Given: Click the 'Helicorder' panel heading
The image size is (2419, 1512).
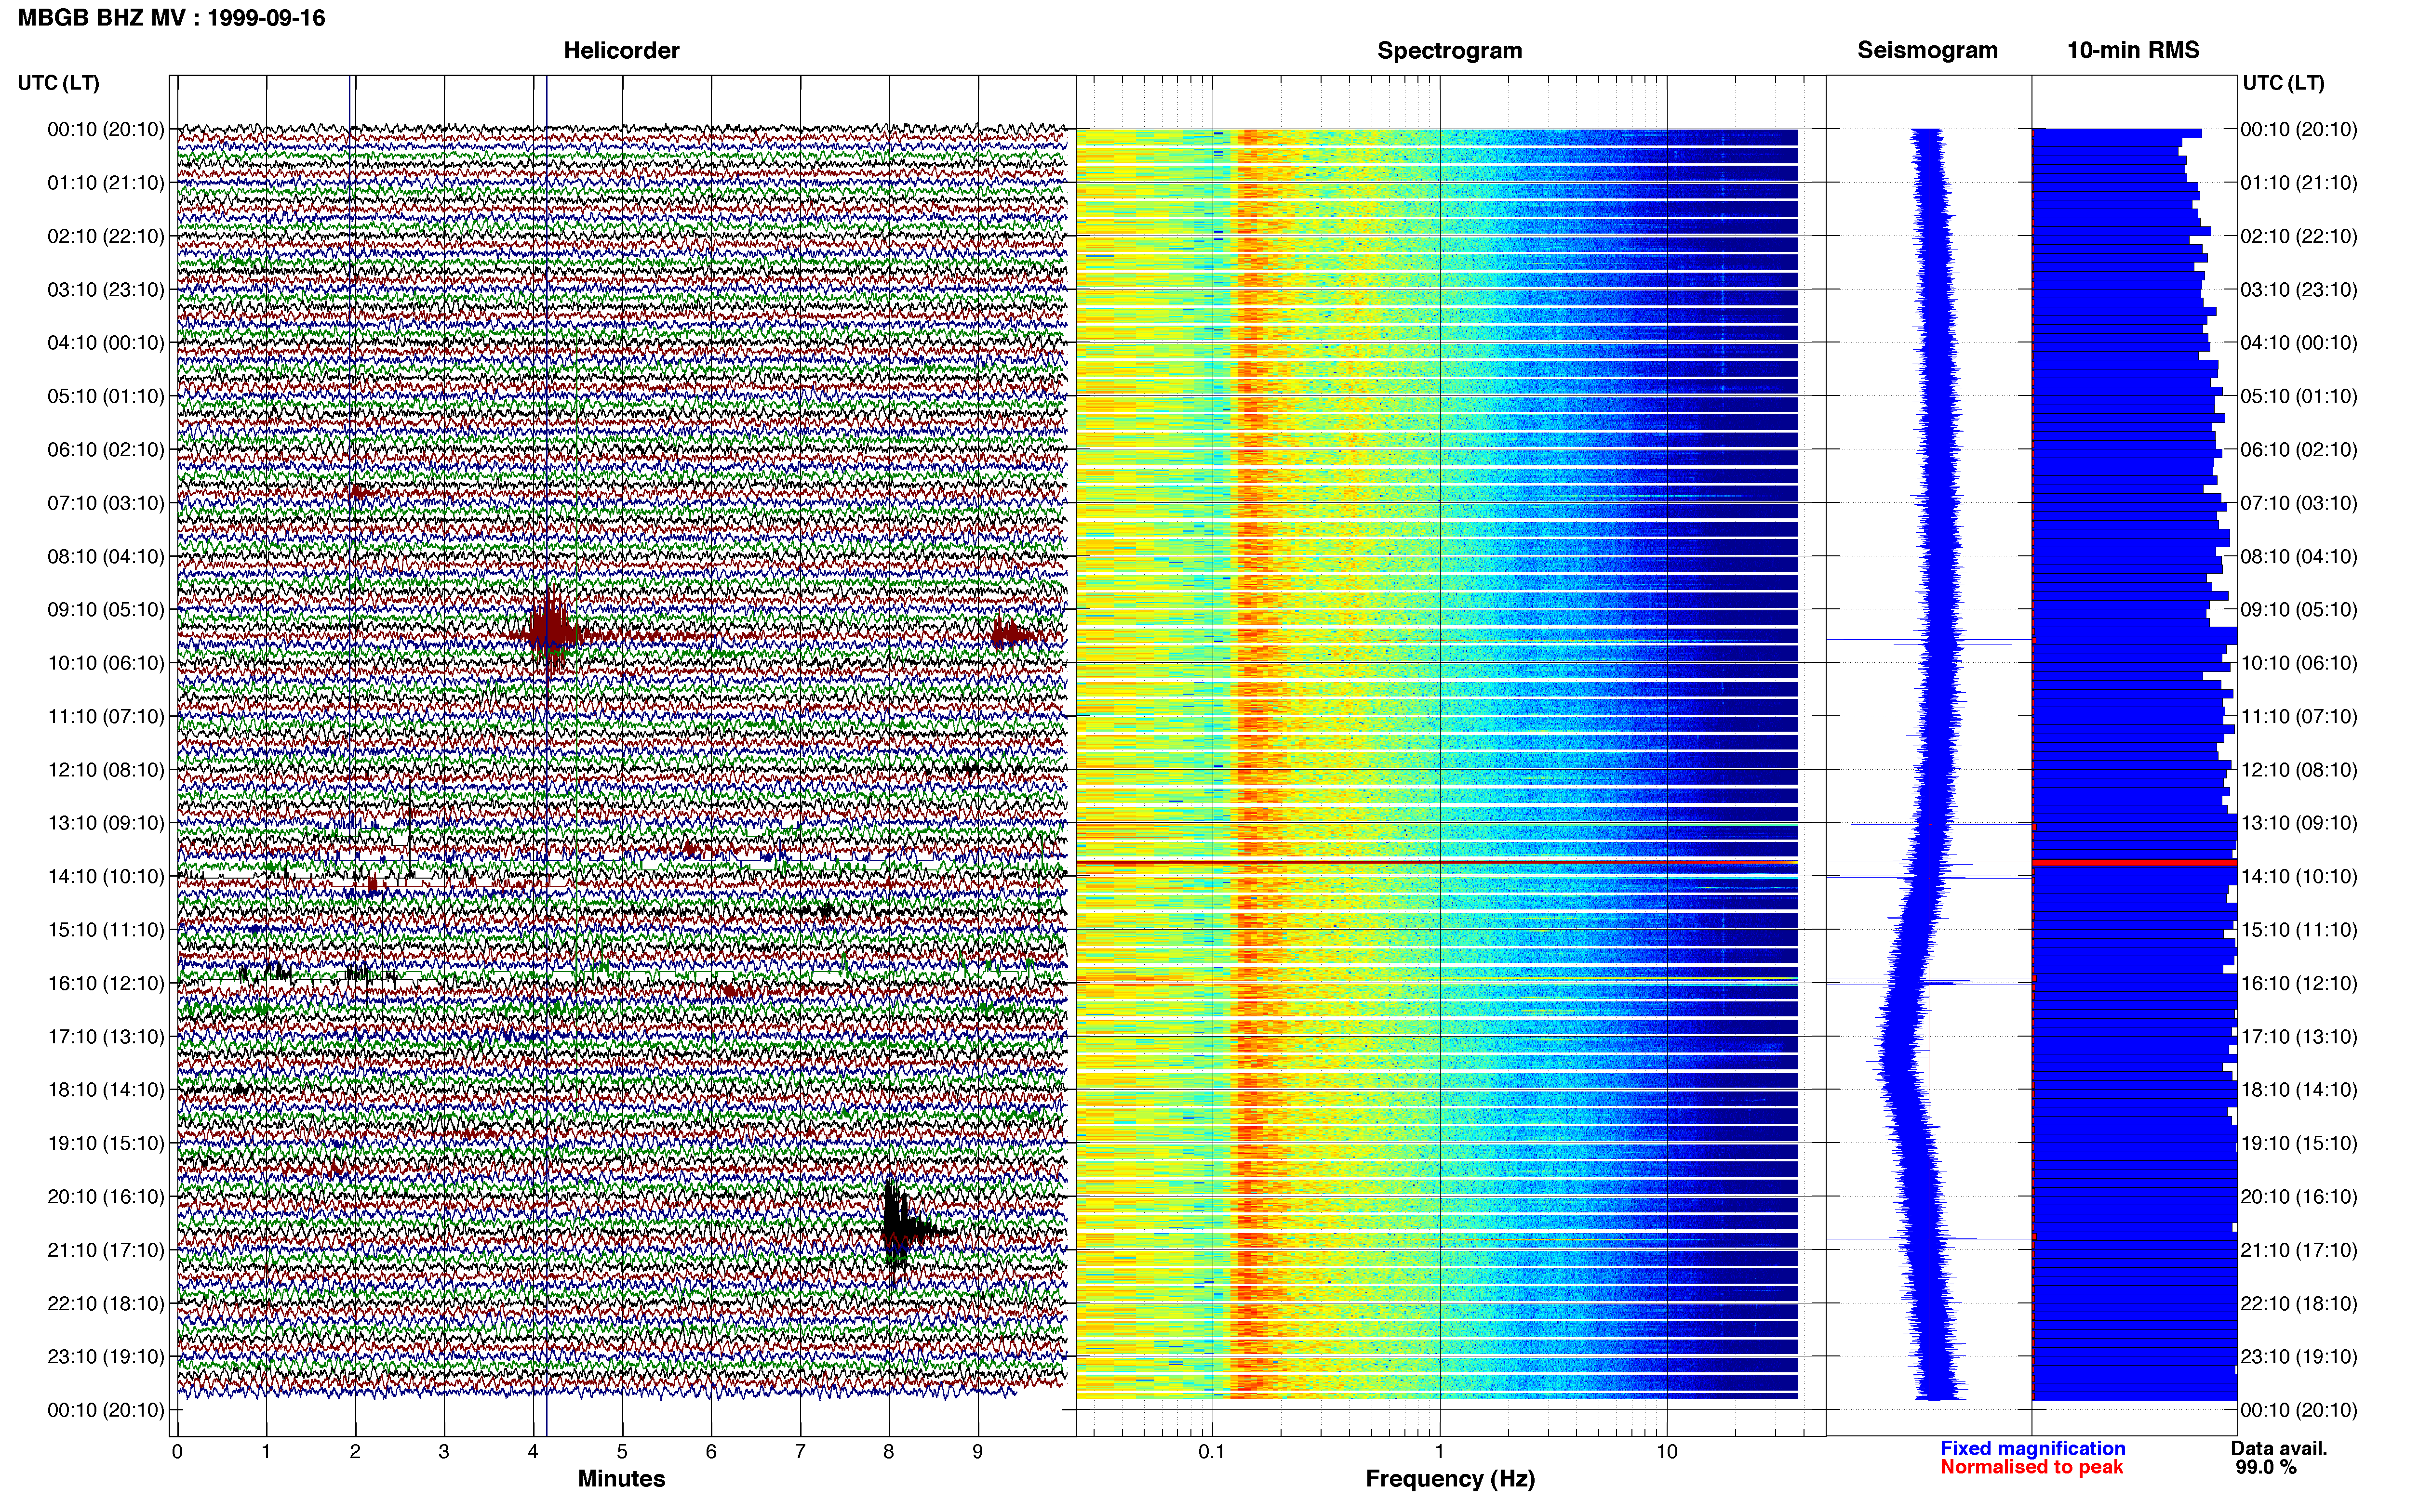Looking at the screenshot, I should (621, 50).
